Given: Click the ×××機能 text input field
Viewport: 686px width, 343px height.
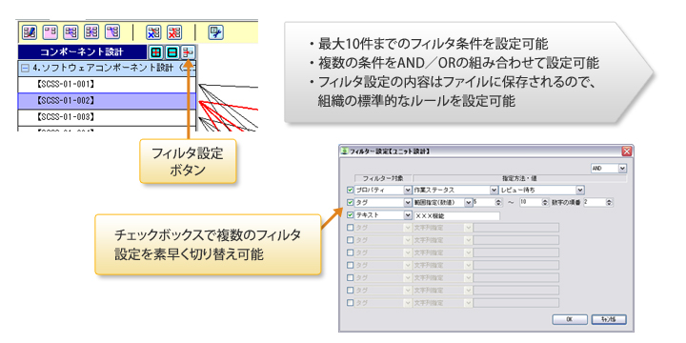Looking at the screenshot, I should click(456, 215).
